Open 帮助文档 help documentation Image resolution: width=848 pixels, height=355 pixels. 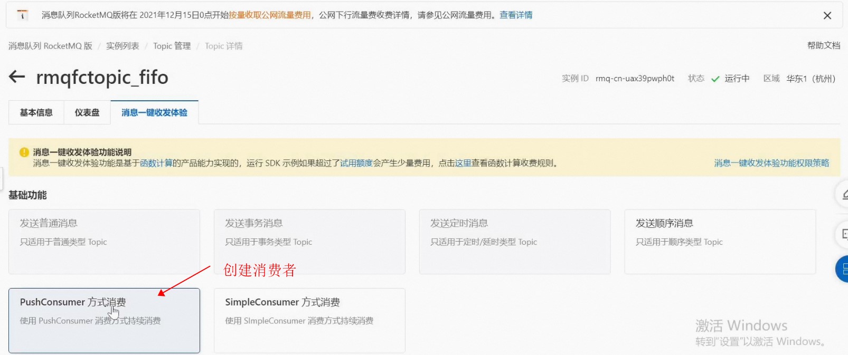pos(824,45)
